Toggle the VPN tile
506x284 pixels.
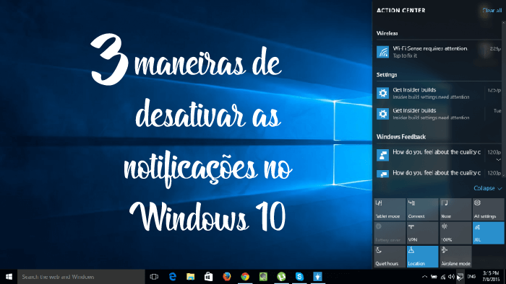click(422, 233)
